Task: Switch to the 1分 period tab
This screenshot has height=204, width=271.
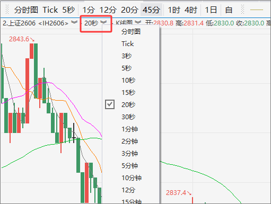Action: tap(89, 10)
